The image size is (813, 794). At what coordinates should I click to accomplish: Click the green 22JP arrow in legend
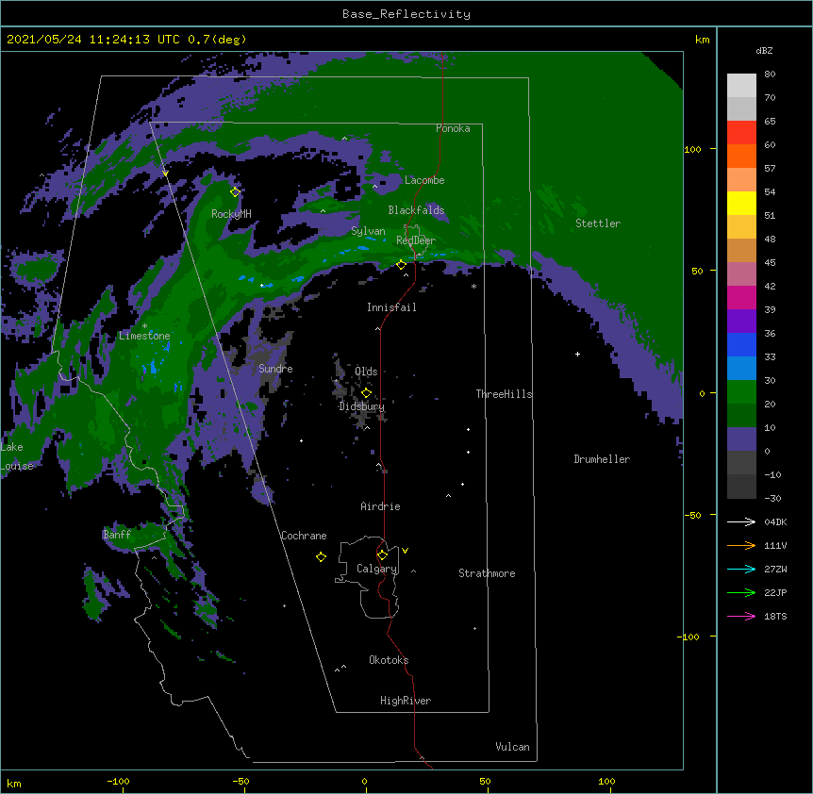click(x=741, y=592)
